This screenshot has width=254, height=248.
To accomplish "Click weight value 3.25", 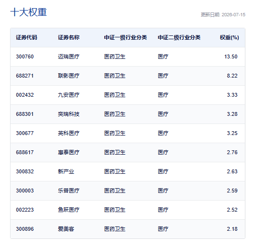I will 232,133.
